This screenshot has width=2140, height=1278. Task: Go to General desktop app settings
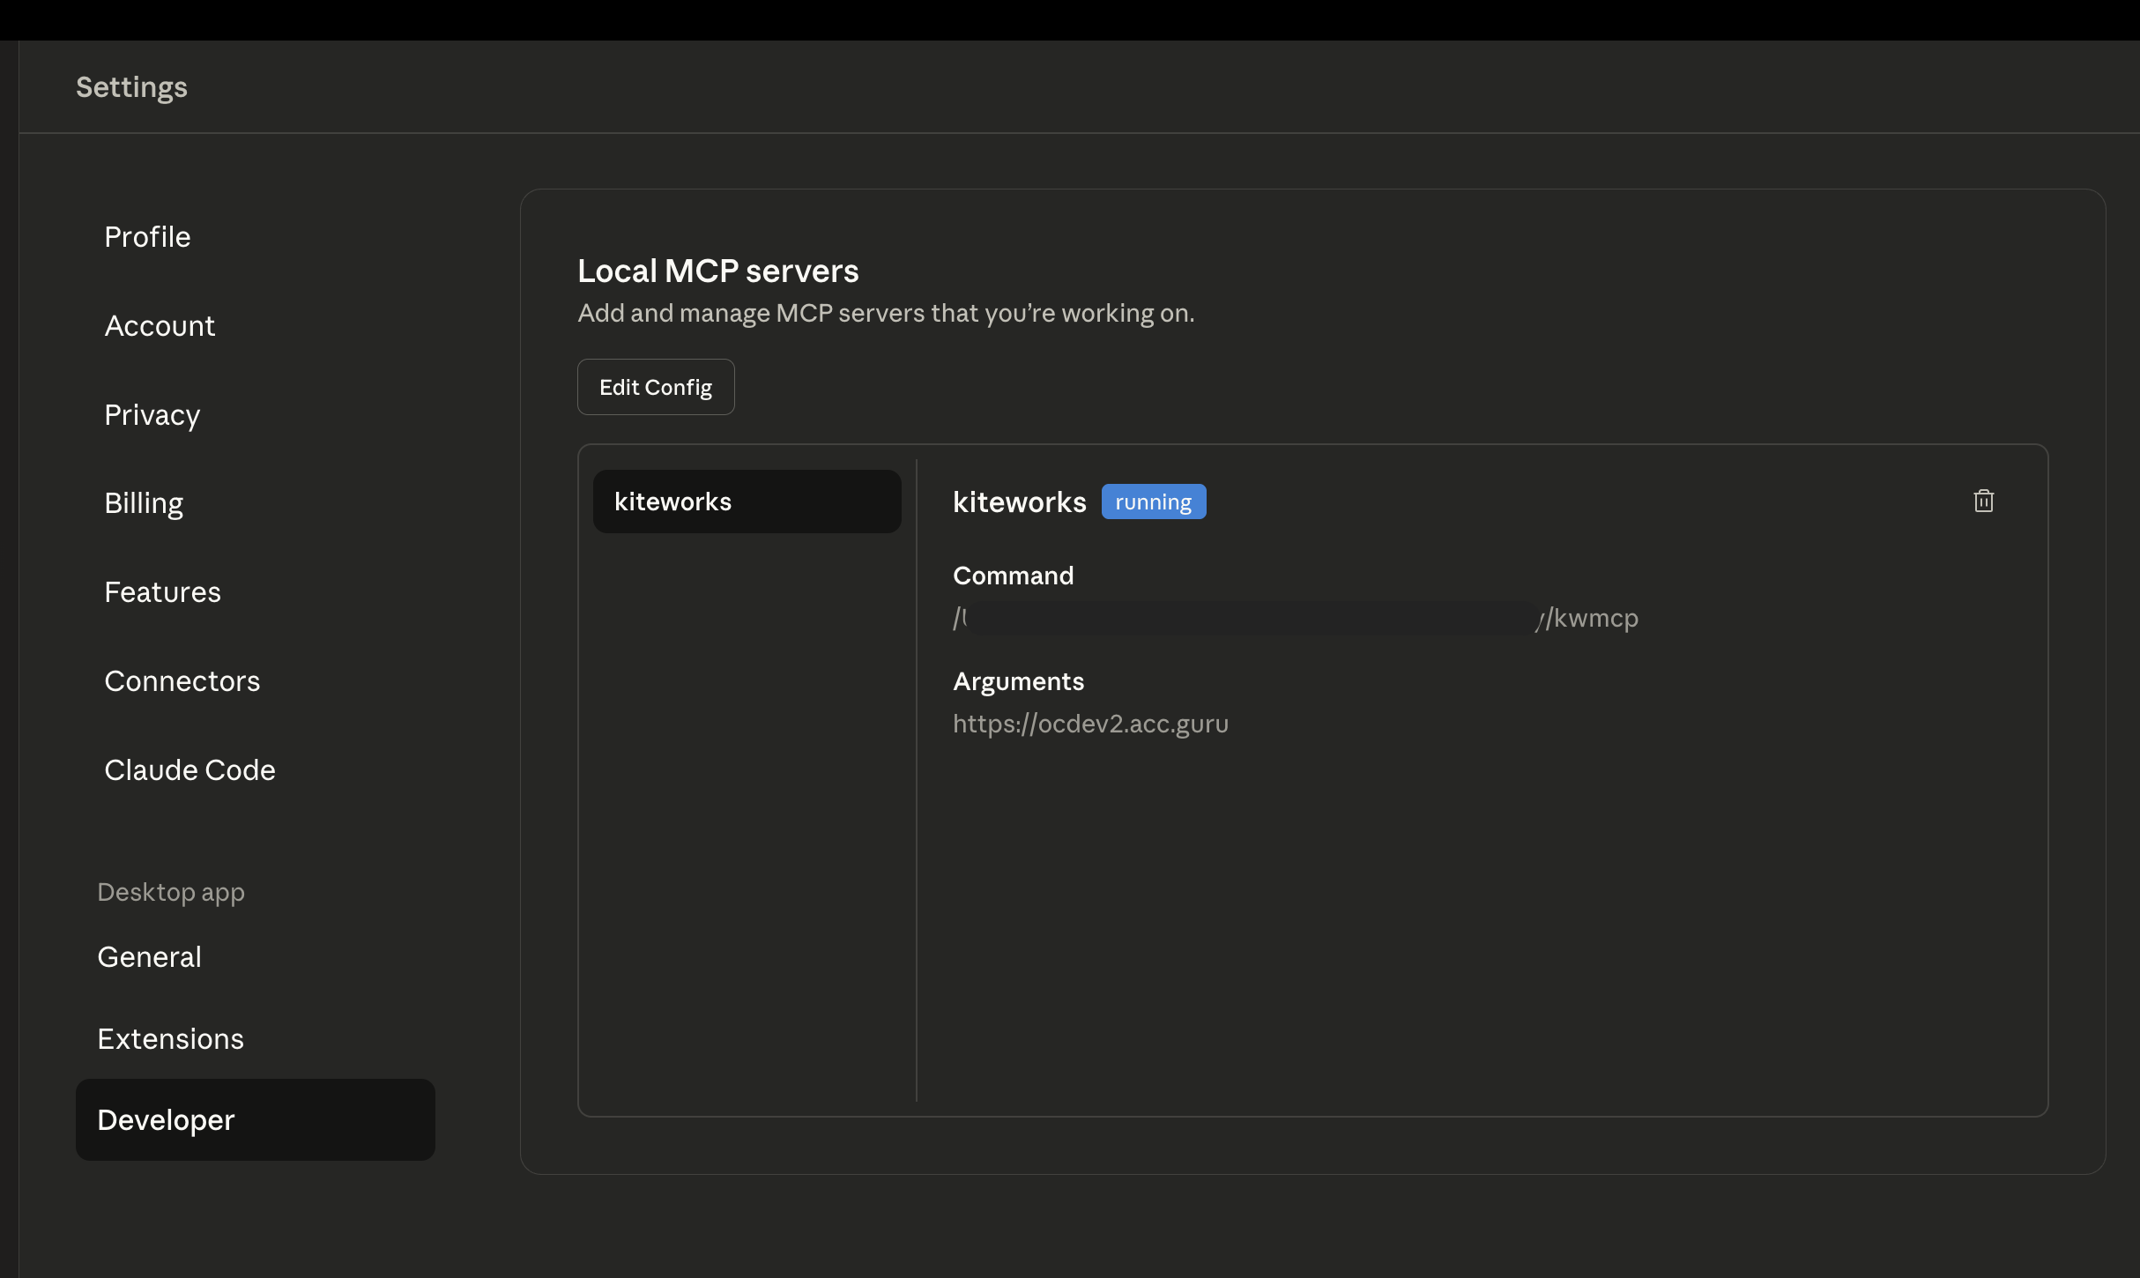[x=149, y=957]
